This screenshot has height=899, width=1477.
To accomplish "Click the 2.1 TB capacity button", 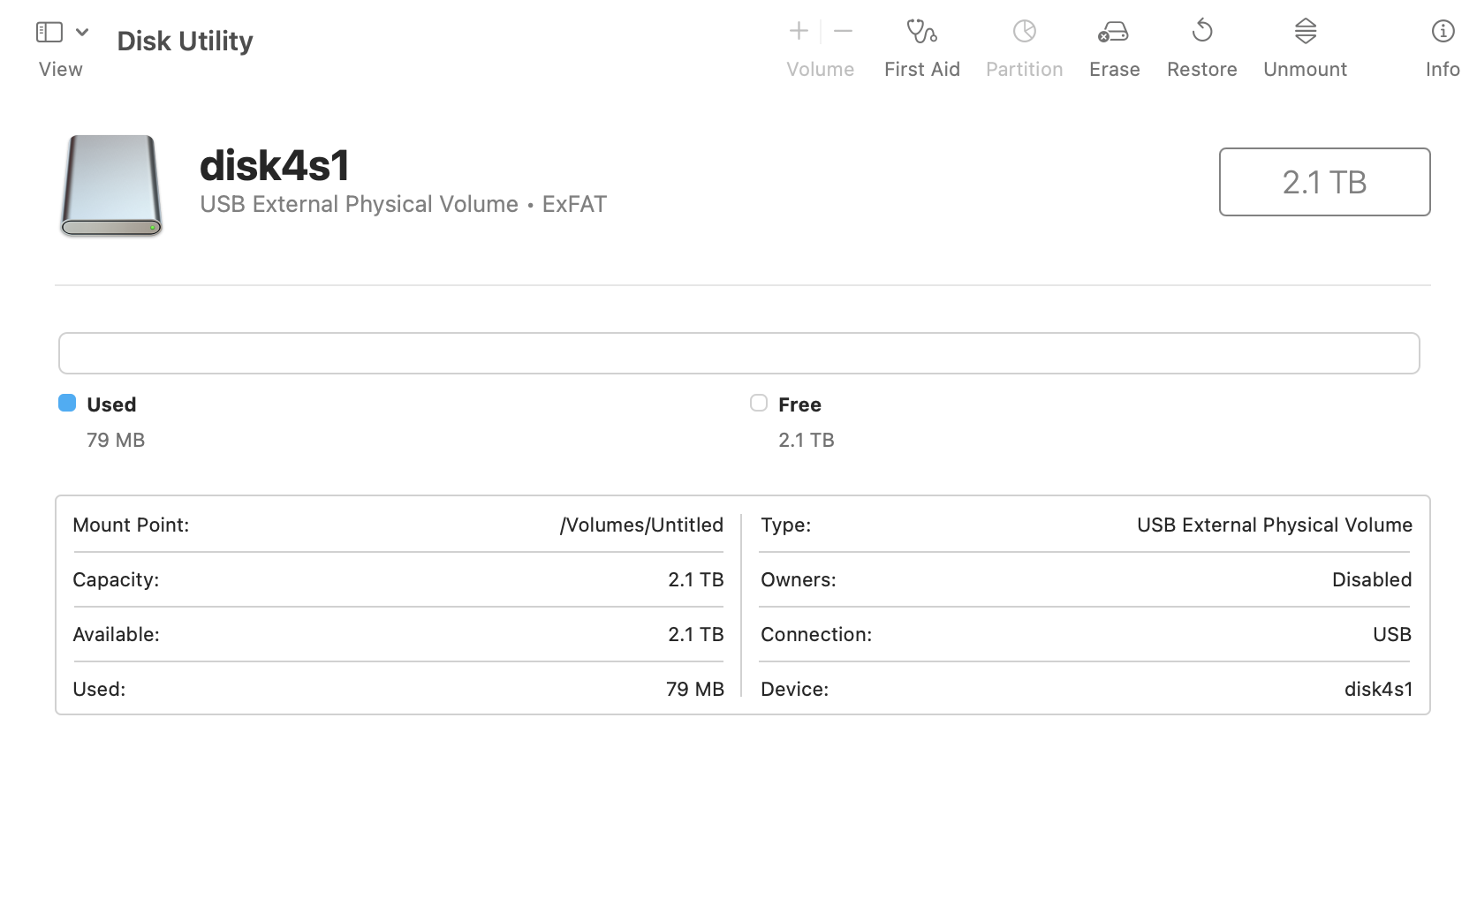I will 1324,182.
